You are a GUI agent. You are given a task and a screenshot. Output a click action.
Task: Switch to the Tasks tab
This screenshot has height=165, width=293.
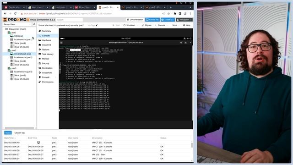[8, 132]
